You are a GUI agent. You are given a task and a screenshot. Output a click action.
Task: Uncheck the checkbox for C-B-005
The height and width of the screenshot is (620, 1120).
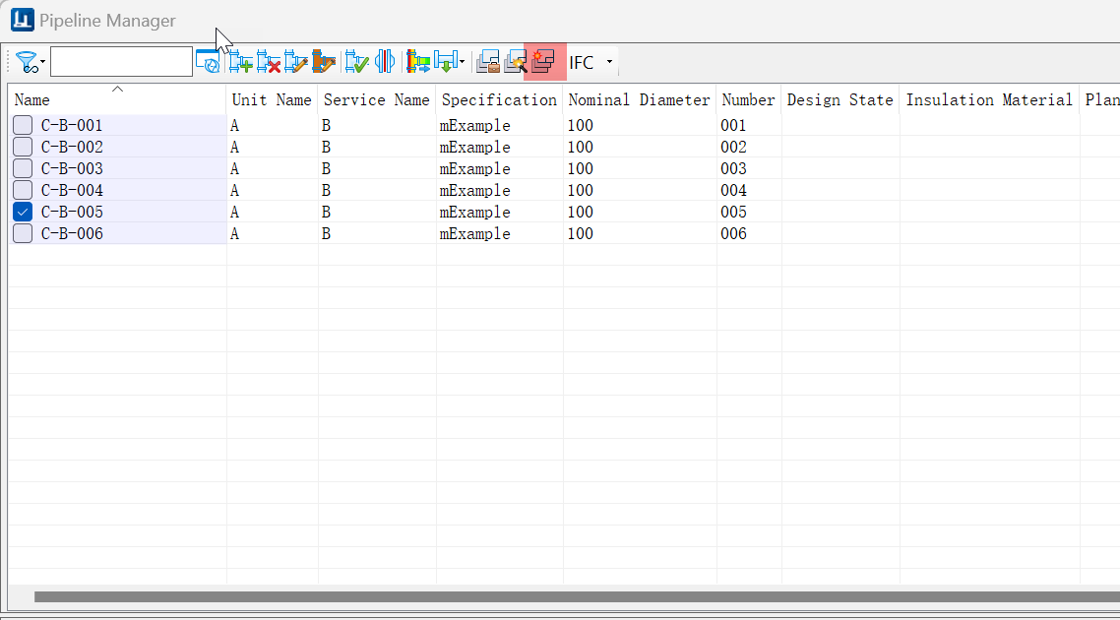22,211
